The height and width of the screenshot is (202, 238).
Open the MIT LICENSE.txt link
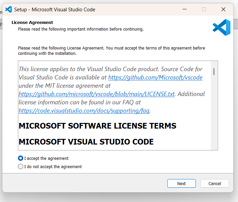(97, 94)
